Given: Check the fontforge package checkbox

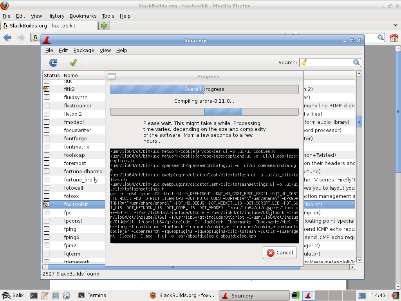Looking at the screenshot, I should [x=47, y=138].
